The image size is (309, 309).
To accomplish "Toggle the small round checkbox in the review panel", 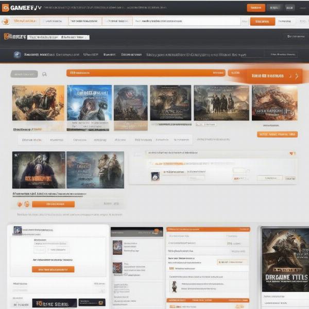I will tap(248, 171).
